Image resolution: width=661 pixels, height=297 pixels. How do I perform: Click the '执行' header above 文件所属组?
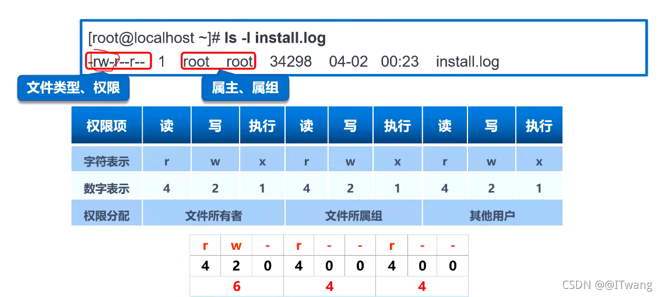click(x=397, y=126)
